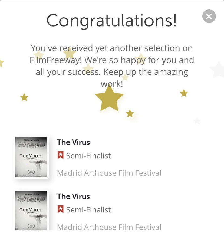Click the large gold star

(x=109, y=98)
